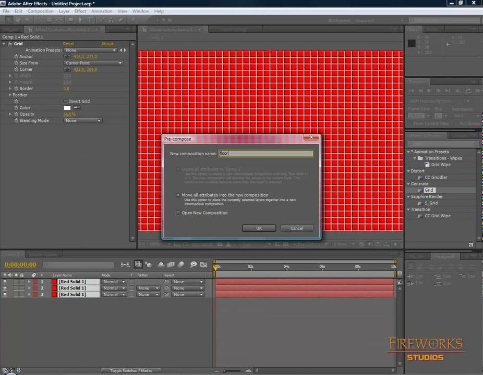Click the Pre-compose dialog close button

tap(311, 137)
